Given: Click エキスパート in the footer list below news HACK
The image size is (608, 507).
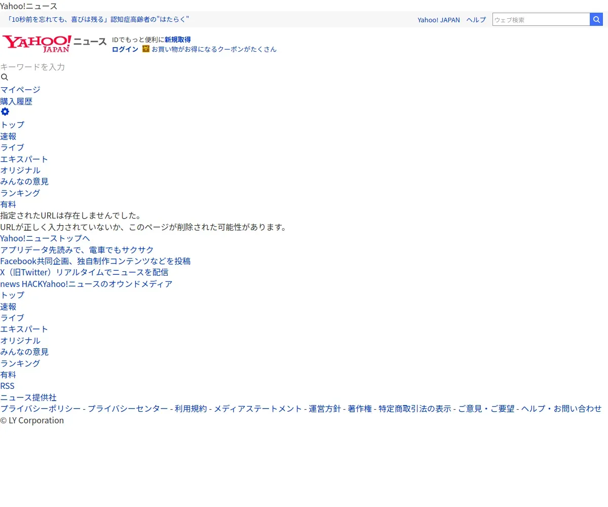Looking at the screenshot, I should pyautogui.click(x=24, y=329).
